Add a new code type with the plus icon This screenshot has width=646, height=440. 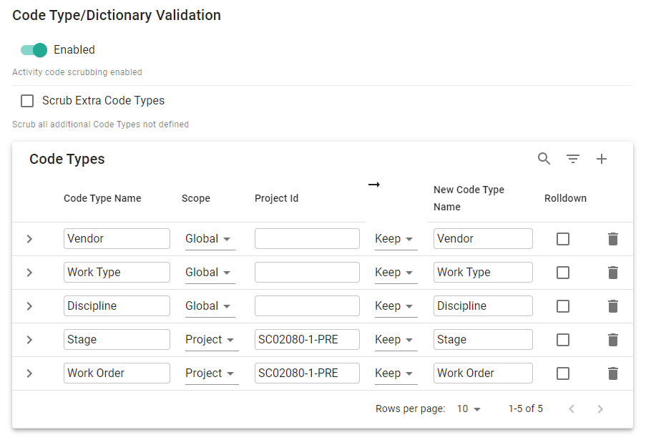[602, 159]
